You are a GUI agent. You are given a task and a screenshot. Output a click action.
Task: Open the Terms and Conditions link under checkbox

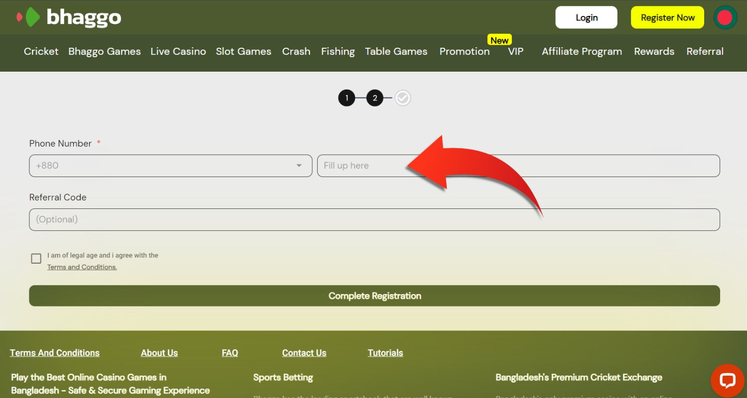coord(82,267)
